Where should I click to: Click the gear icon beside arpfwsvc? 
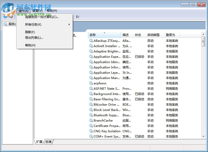pos(91,83)
